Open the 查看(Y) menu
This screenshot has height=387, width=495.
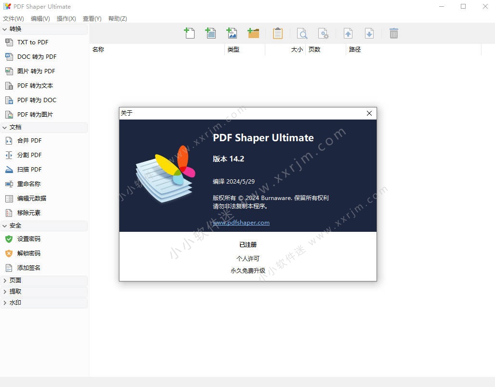click(x=92, y=19)
